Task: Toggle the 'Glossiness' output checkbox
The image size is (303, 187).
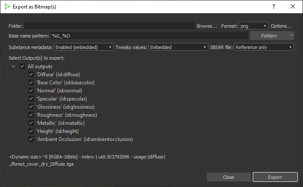Action: 31,107
